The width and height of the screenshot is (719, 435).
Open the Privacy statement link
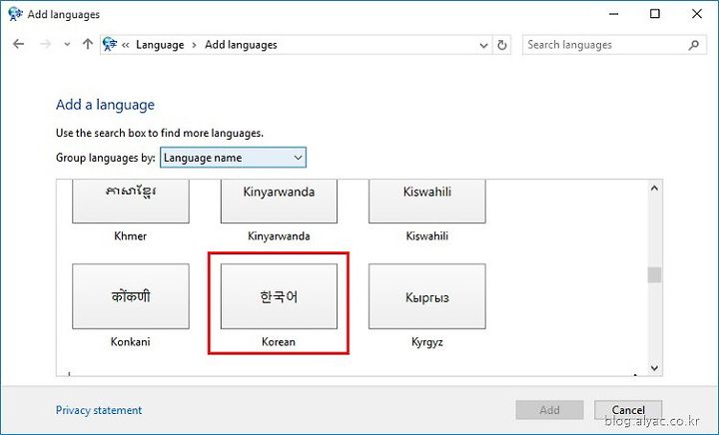(99, 410)
